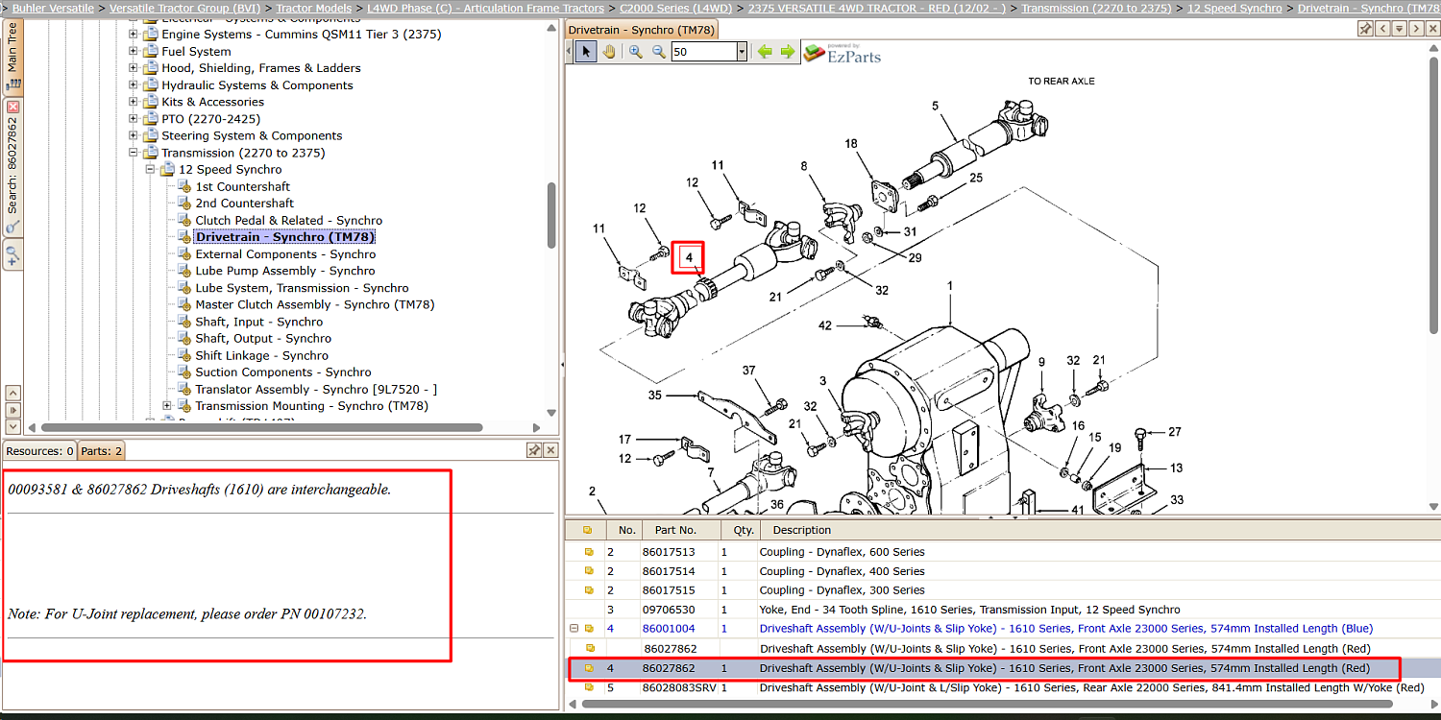The width and height of the screenshot is (1441, 720).
Task: Pin the Drivetrain diagram panel
Action: (x=1365, y=29)
